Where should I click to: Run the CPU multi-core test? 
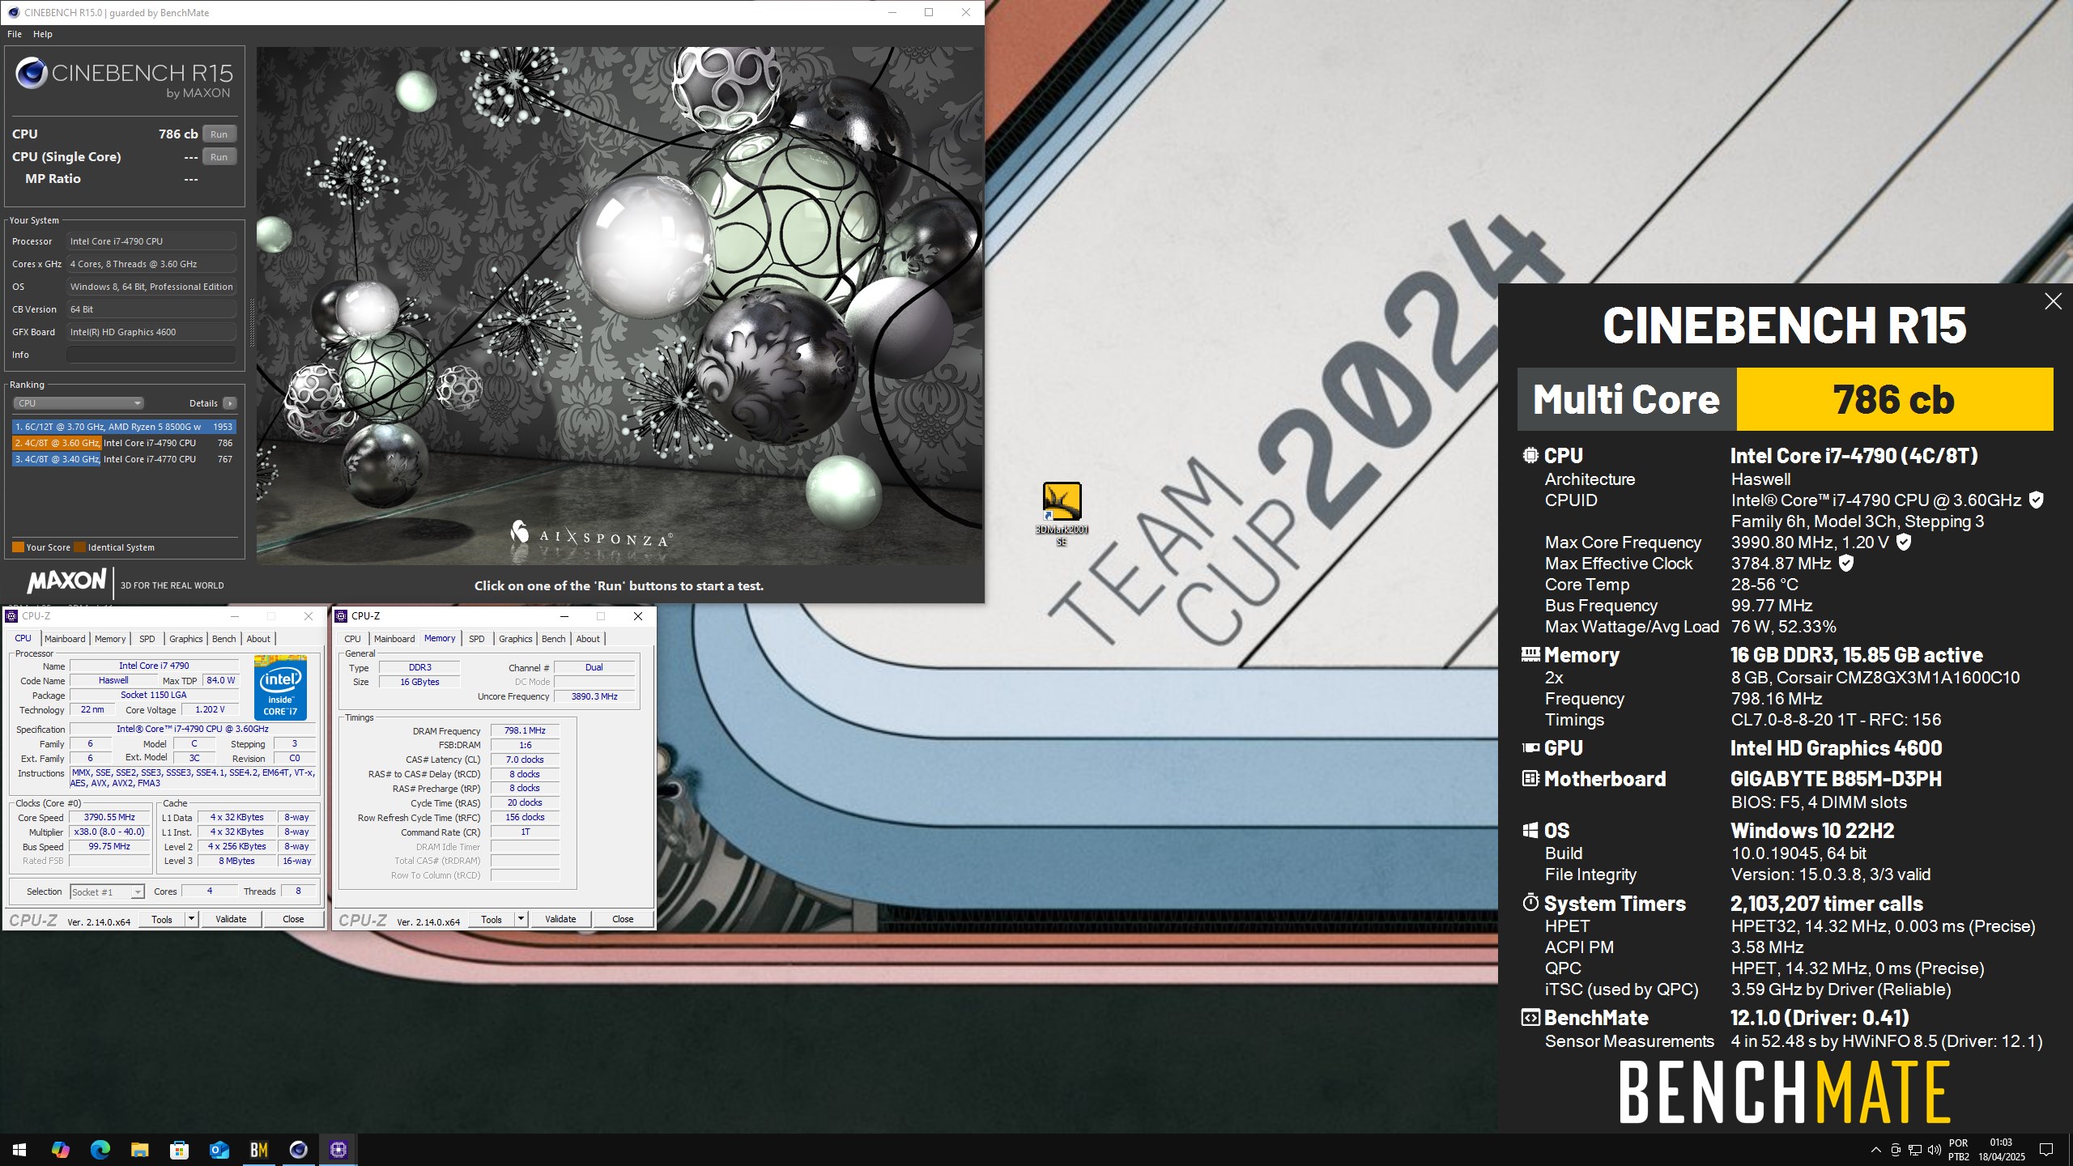[219, 134]
